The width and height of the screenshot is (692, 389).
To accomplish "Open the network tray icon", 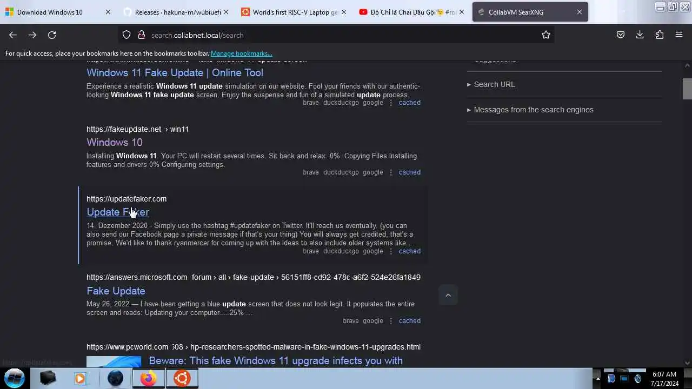I will (x=624, y=379).
